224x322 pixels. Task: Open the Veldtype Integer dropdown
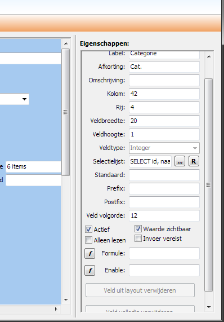[x=164, y=148]
